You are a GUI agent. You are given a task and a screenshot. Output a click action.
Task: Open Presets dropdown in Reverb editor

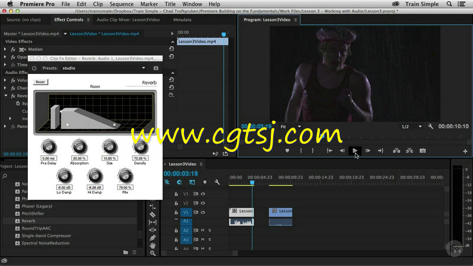pyautogui.click(x=144, y=68)
